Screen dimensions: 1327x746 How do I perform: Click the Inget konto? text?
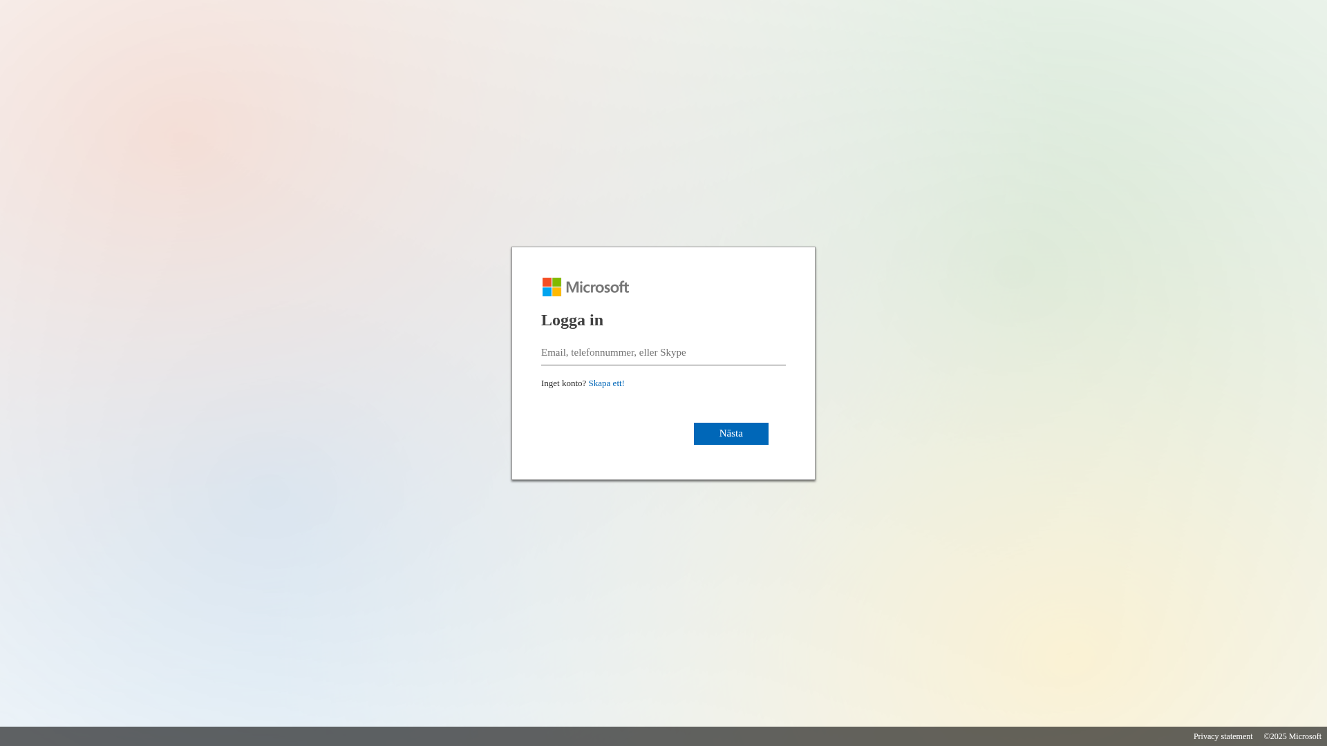point(563,383)
